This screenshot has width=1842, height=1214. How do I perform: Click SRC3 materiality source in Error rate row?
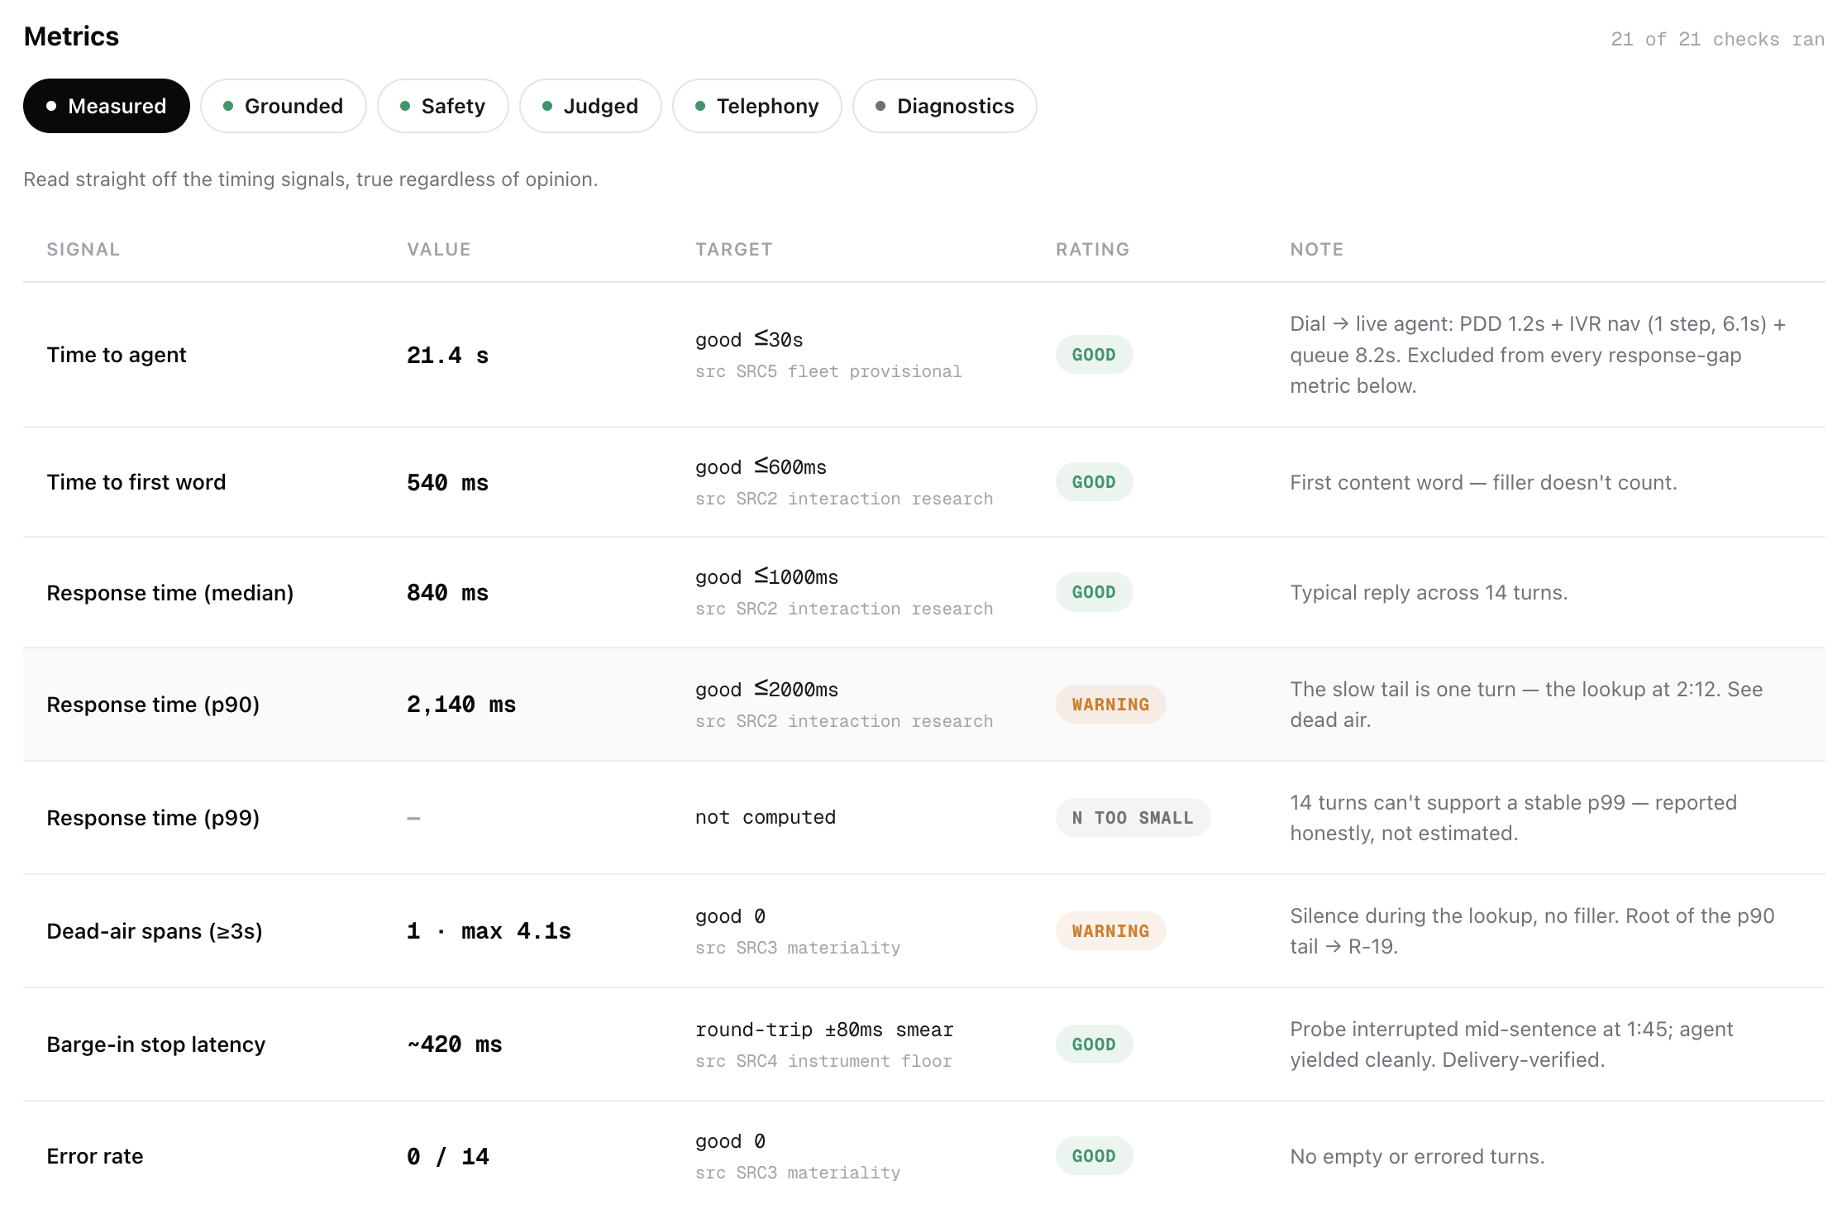(x=798, y=1173)
